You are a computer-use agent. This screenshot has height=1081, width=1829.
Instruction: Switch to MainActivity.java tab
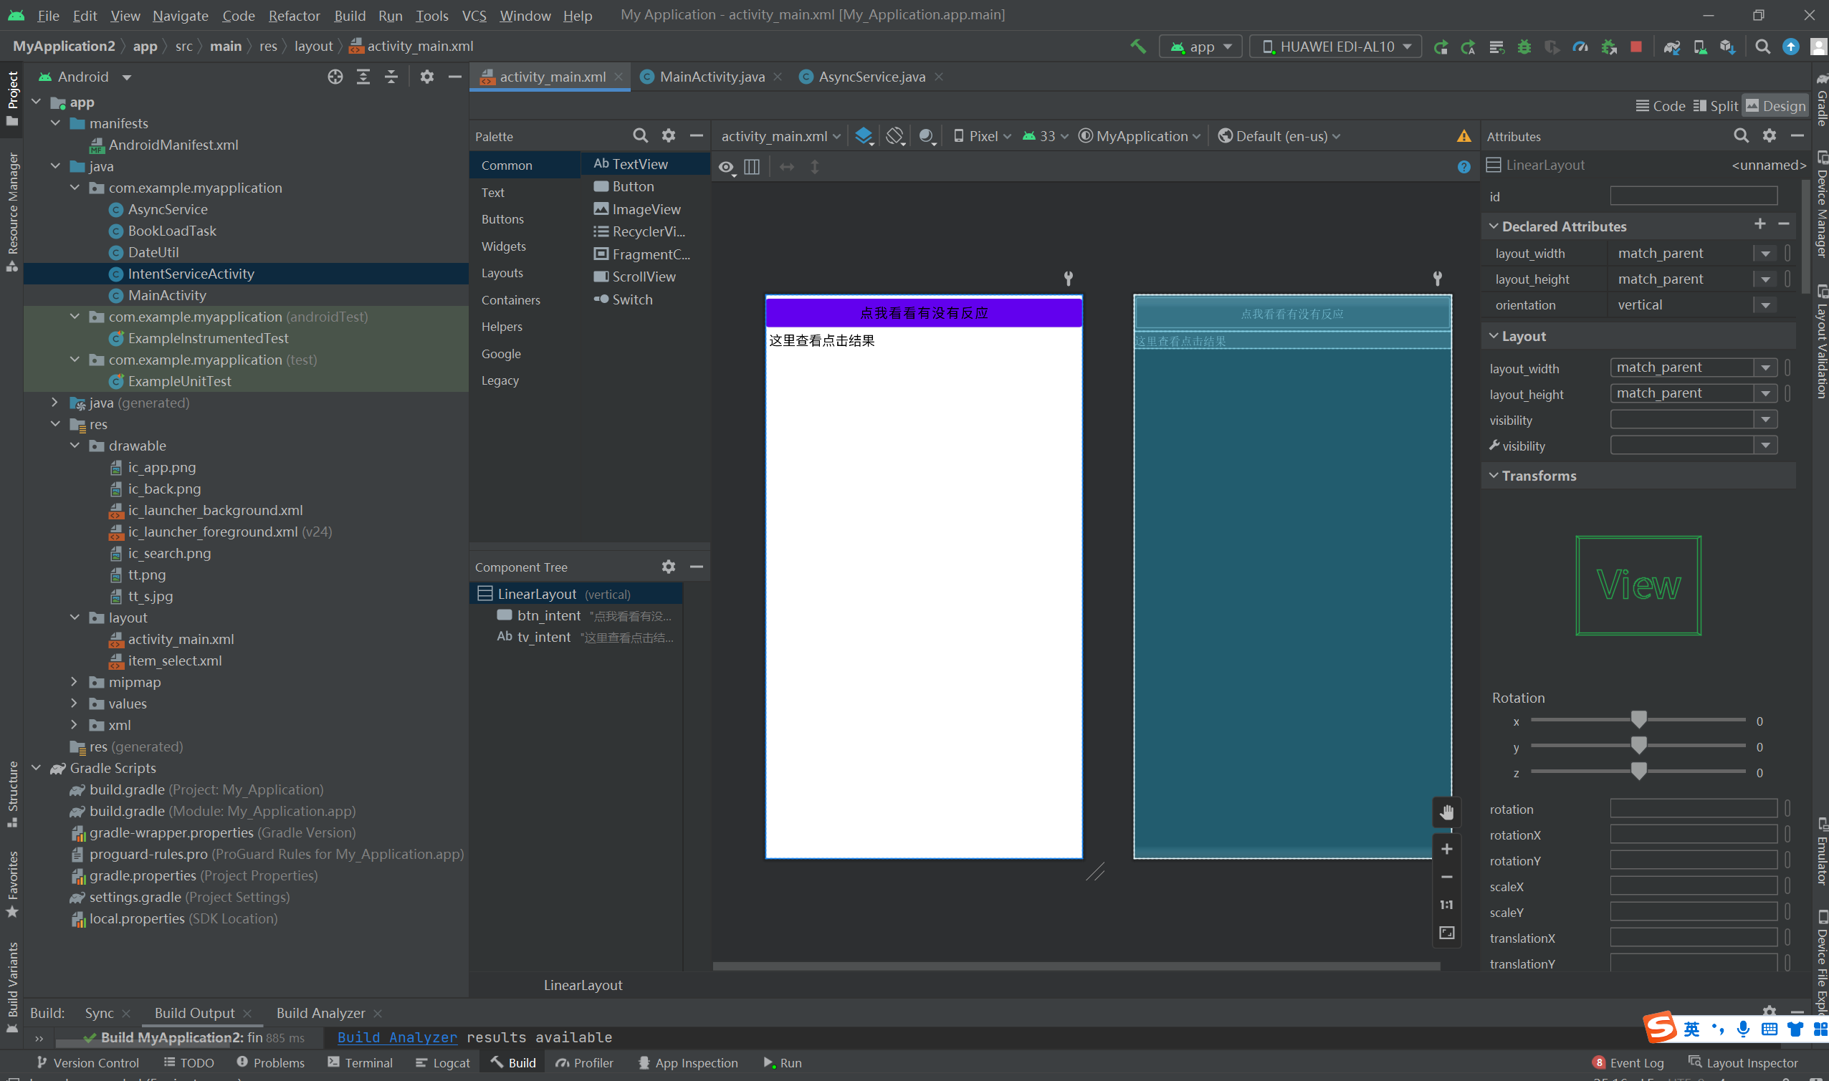click(711, 77)
